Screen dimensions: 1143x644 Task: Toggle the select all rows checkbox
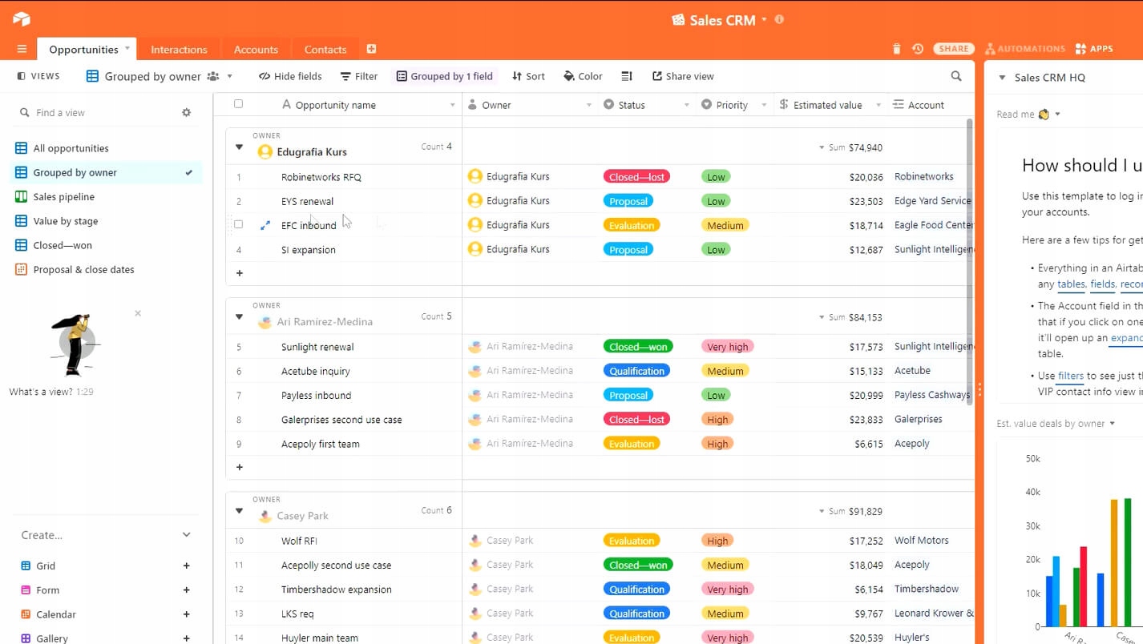(238, 104)
